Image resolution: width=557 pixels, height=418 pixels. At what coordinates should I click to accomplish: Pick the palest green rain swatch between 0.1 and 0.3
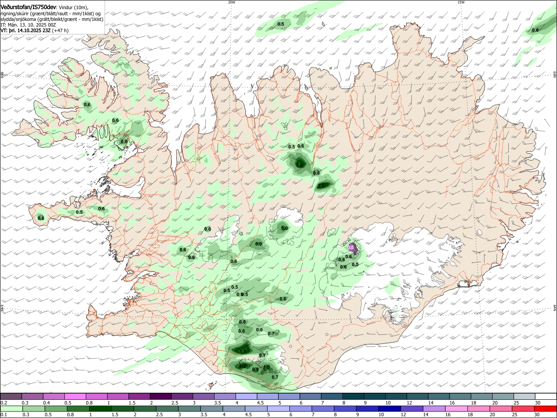[11, 409]
